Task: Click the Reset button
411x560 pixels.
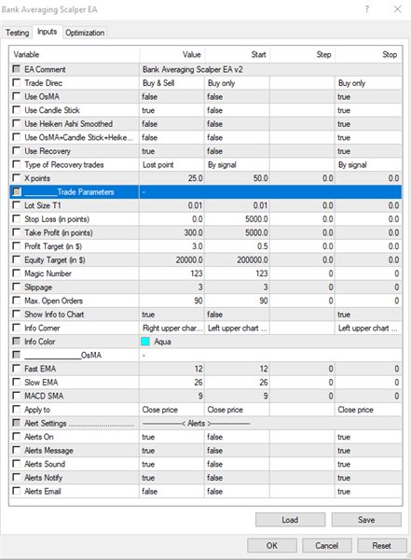Action: (382, 545)
